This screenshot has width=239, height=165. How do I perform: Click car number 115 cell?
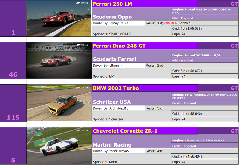pyautogui.click(x=13, y=103)
